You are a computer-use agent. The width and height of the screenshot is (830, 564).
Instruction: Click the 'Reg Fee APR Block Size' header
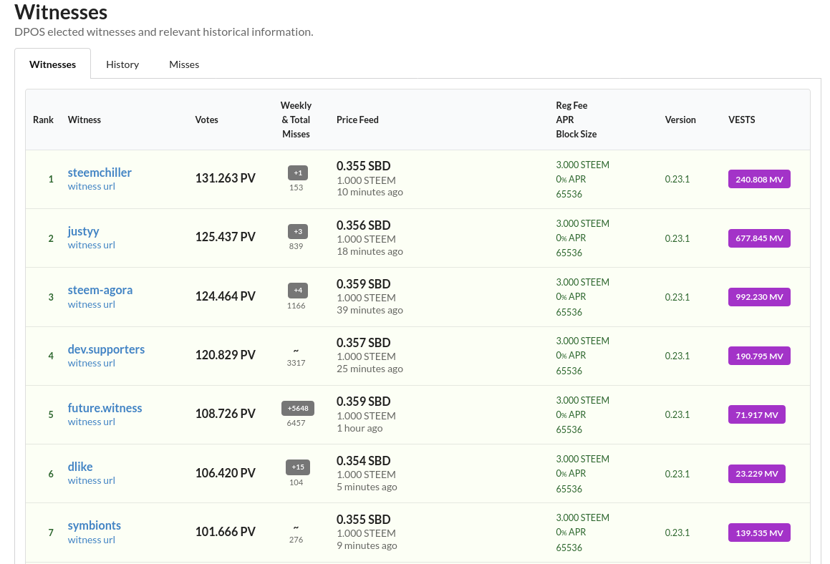click(x=576, y=120)
